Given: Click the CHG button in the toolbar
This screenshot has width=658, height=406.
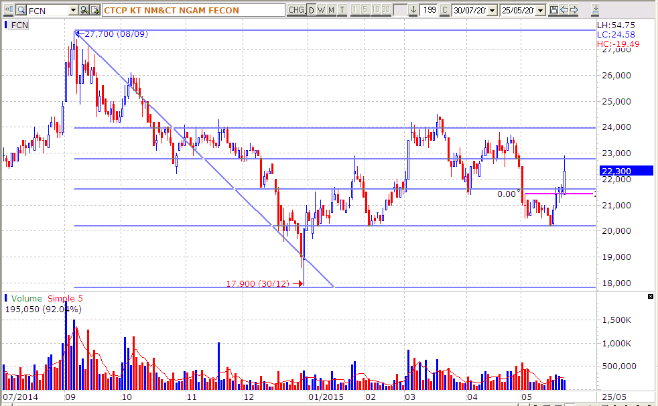Looking at the screenshot, I should point(296,9).
